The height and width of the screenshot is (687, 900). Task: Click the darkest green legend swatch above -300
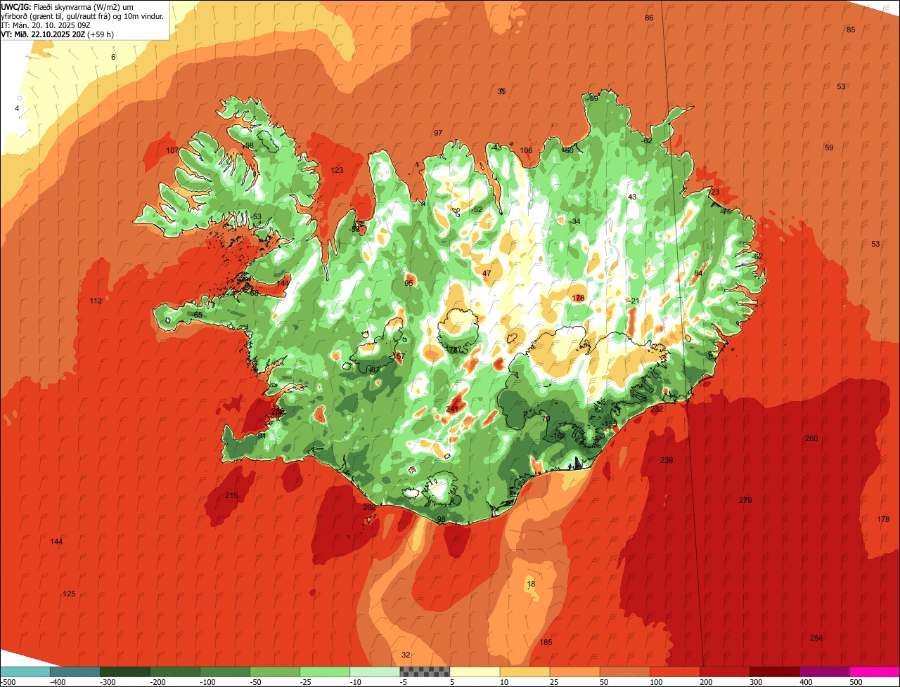coord(124,672)
